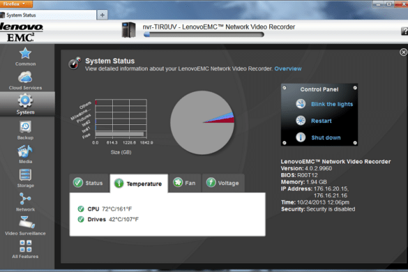Click green check beside Drives temperature
Screen dimensions: 408x272
(x=81, y=219)
